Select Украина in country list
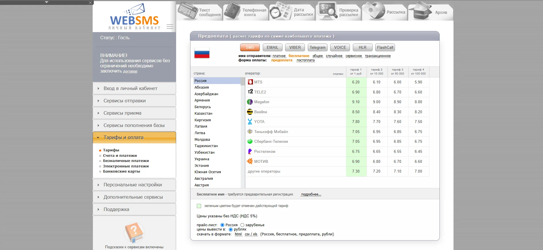The width and height of the screenshot is (543, 250). (202, 159)
